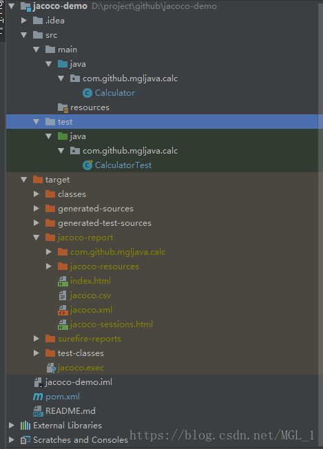
Task: Expand the surefire-reports folder arrow
Action: 36,338
